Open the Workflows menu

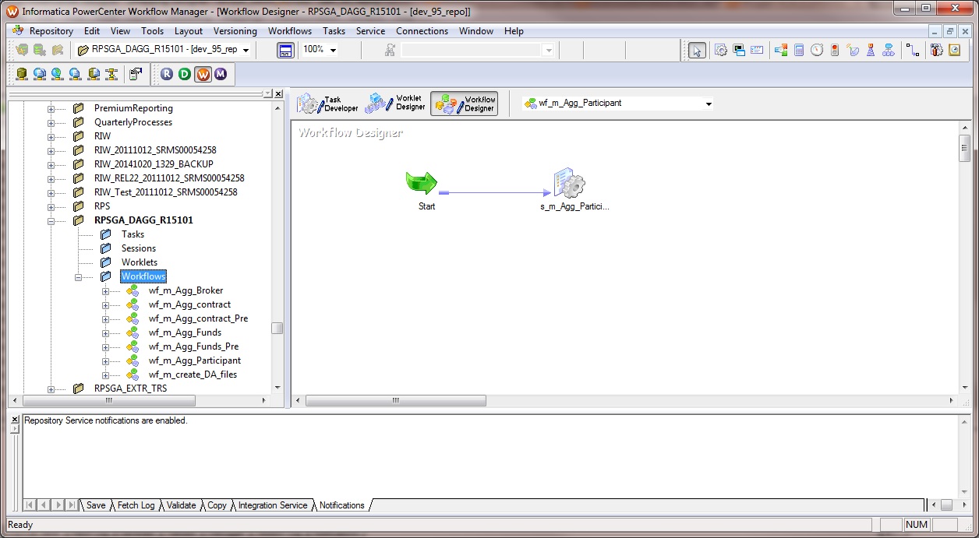[x=289, y=31]
